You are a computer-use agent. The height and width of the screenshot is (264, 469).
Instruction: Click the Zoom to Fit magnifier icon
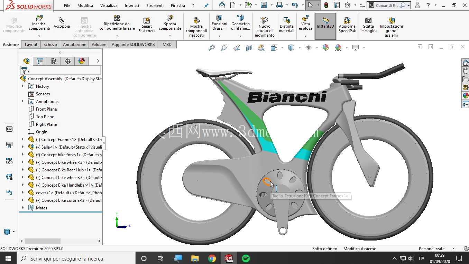[x=212, y=48]
